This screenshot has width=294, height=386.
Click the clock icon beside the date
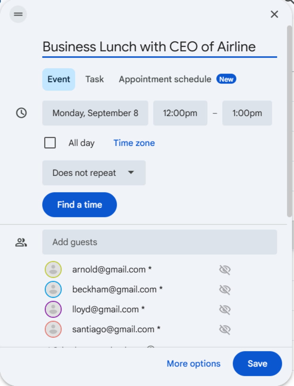(21, 113)
